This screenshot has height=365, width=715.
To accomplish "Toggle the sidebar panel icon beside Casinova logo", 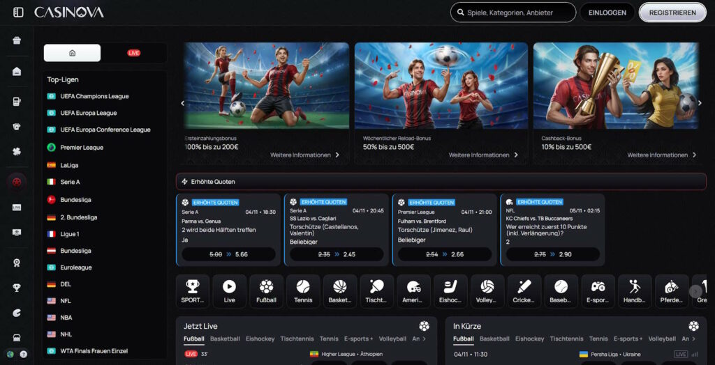I will (x=18, y=13).
